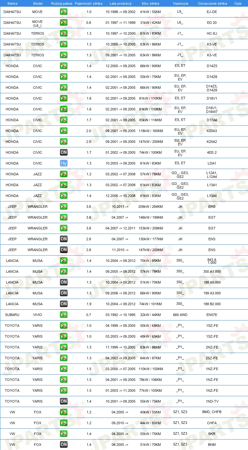The height and width of the screenshot is (450, 248).
Task: Click petrol icon in Subaru Vivio row
Action: click(64, 315)
